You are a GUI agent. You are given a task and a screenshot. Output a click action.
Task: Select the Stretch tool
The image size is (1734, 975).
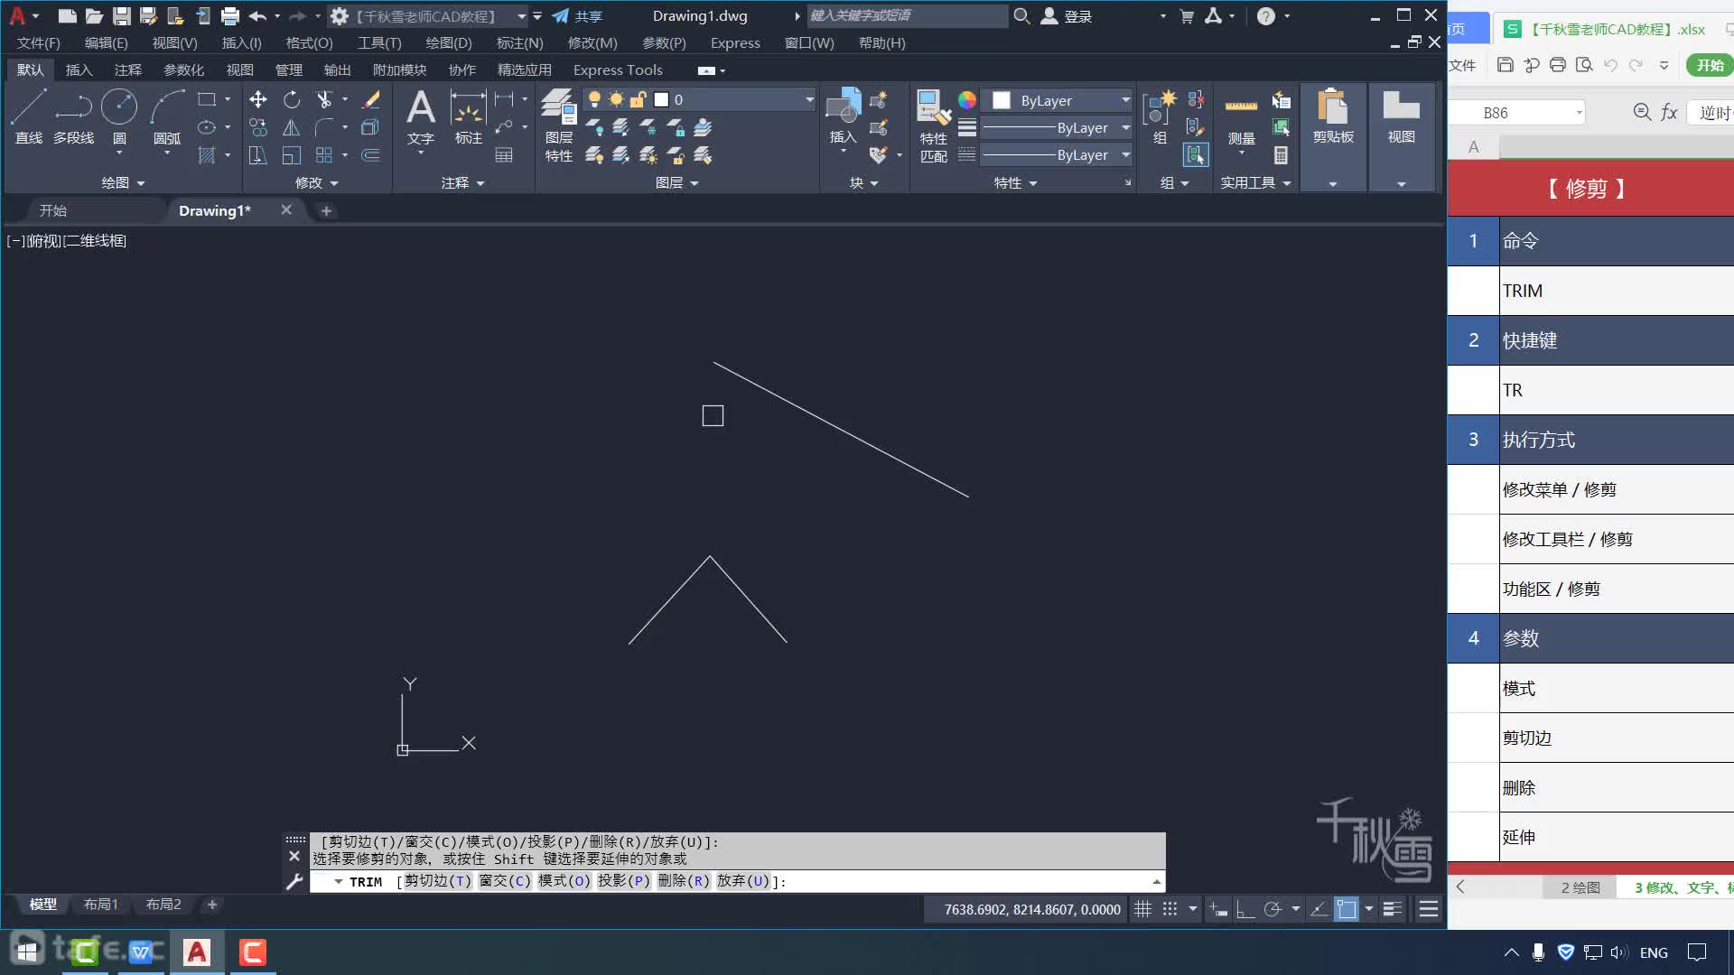point(258,155)
